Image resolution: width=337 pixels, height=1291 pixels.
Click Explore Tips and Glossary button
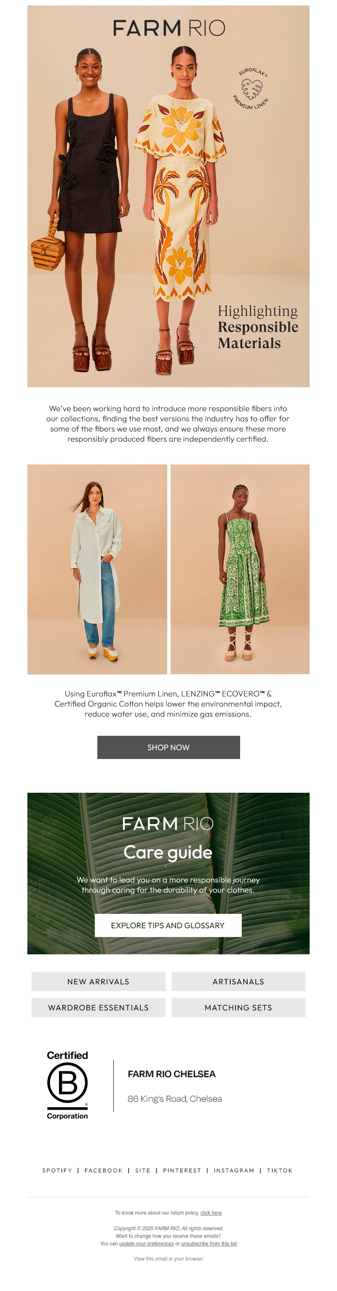(168, 925)
